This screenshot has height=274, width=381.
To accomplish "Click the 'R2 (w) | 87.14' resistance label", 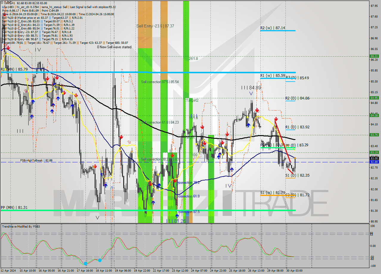I will (273, 28).
